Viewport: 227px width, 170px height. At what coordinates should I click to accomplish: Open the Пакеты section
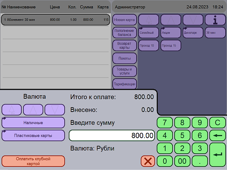[125, 58]
